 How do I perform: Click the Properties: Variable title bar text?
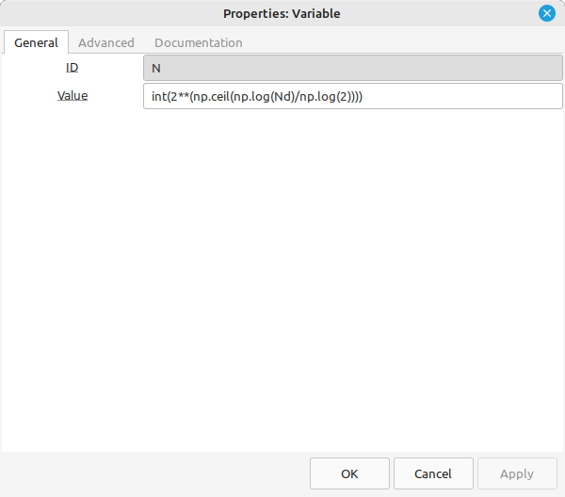pos(282,14)
